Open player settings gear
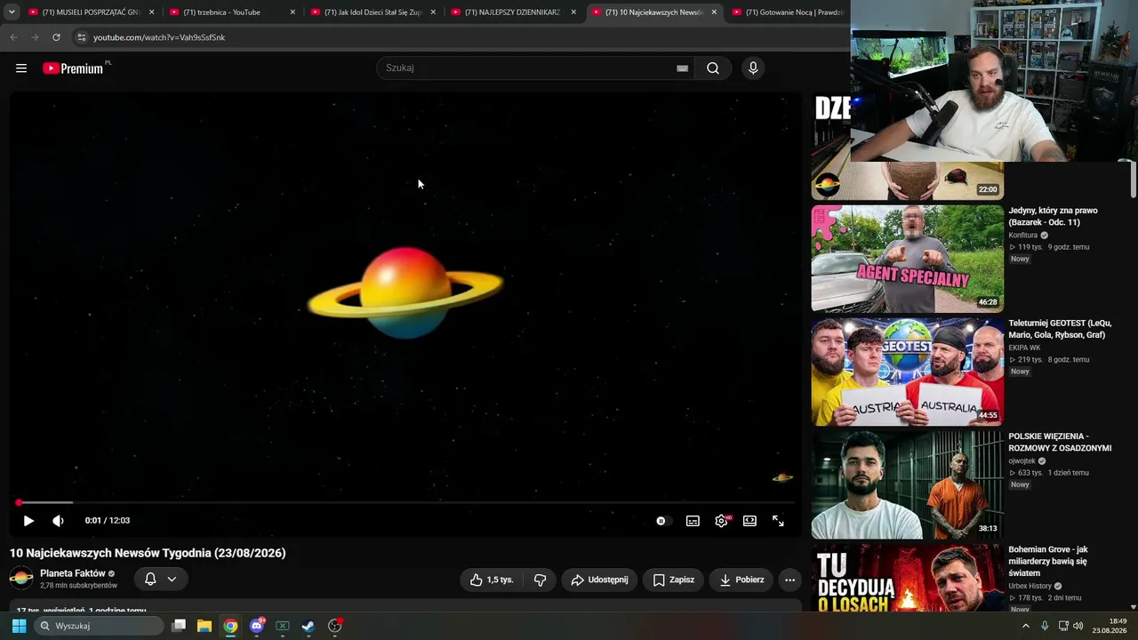 click(x=721, y=521)
